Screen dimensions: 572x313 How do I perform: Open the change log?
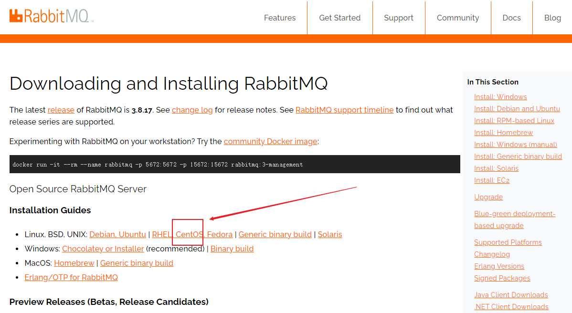pyautogui.click(x=192, y=110)
